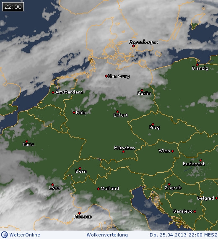The image size is (218, 239).
Task: Click the Prag city label
Action: click(x=155, y=127)
